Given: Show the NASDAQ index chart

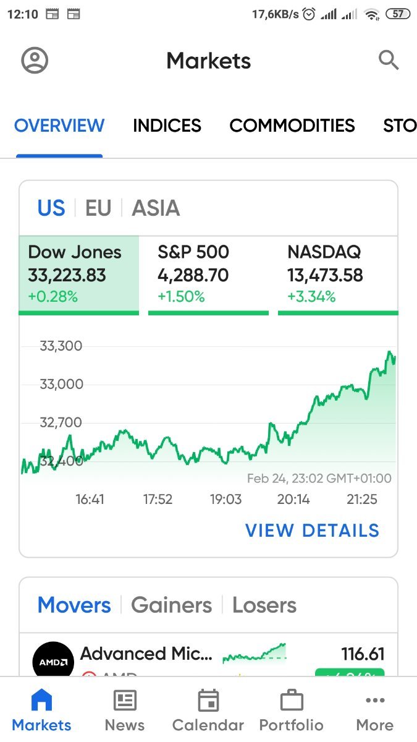Looking at the screenshot, I should pyautogui.click(x=338, y=274).
